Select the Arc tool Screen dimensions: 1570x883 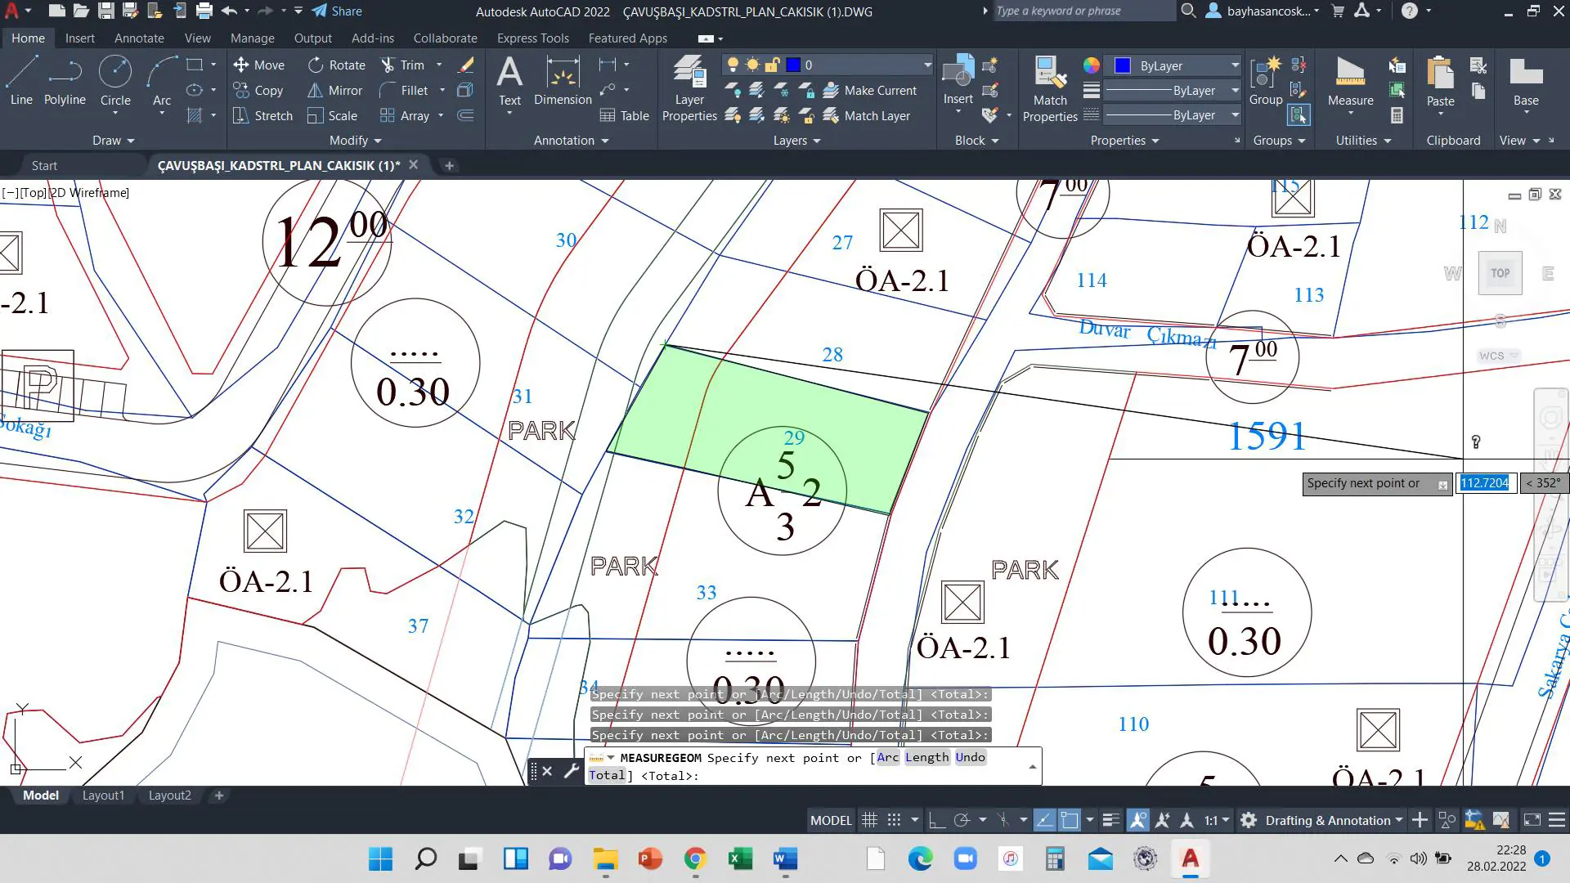pos(162,80)
